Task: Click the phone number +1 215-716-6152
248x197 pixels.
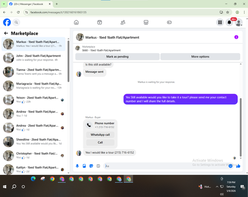Action: 104,127
